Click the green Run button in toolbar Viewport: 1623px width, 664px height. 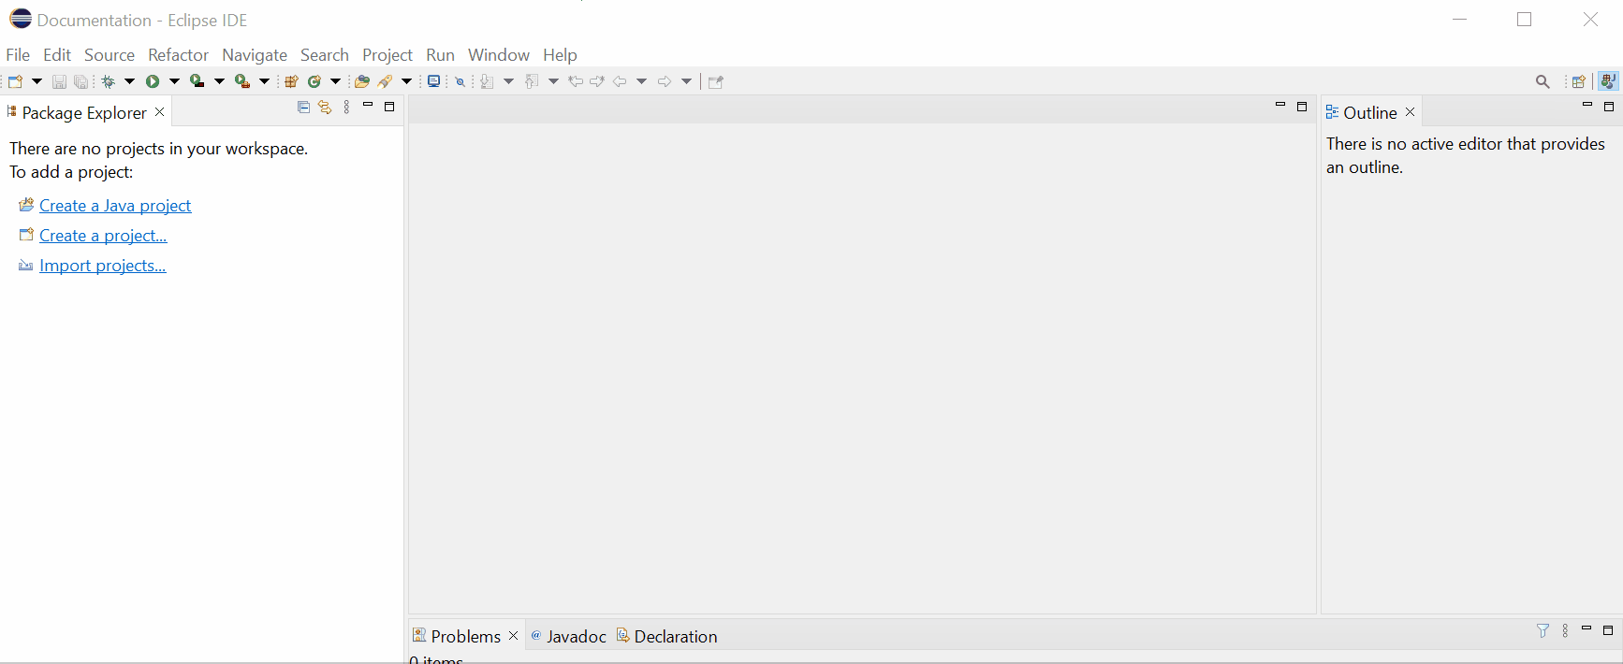tap(153, 81)
